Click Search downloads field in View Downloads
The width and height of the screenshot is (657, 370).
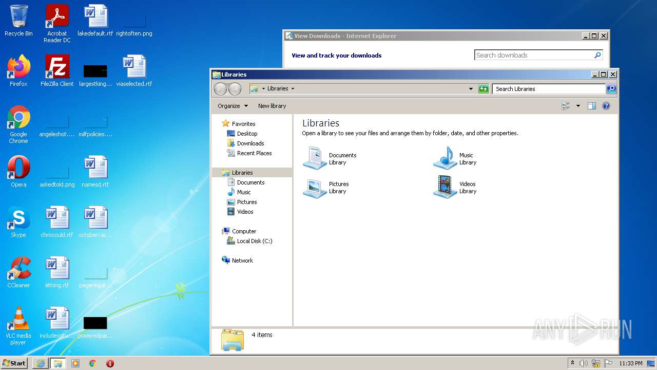coord(534,55)
